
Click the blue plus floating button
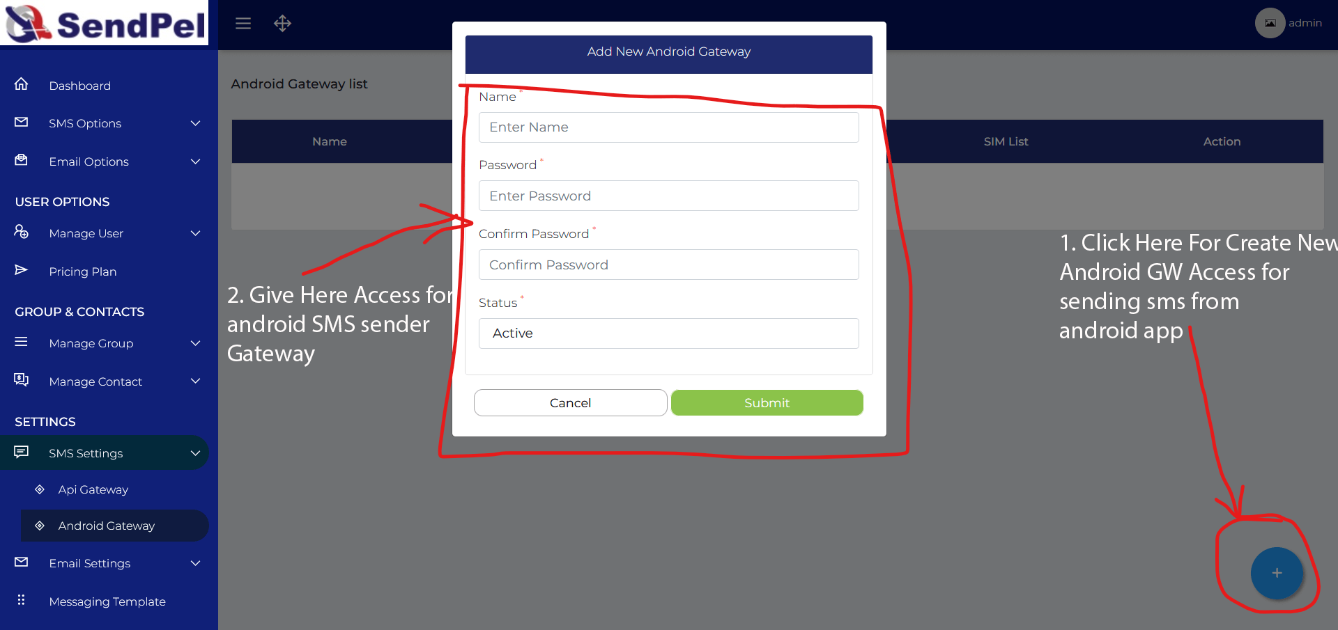pyautogui.click(x=1277, y=573)
